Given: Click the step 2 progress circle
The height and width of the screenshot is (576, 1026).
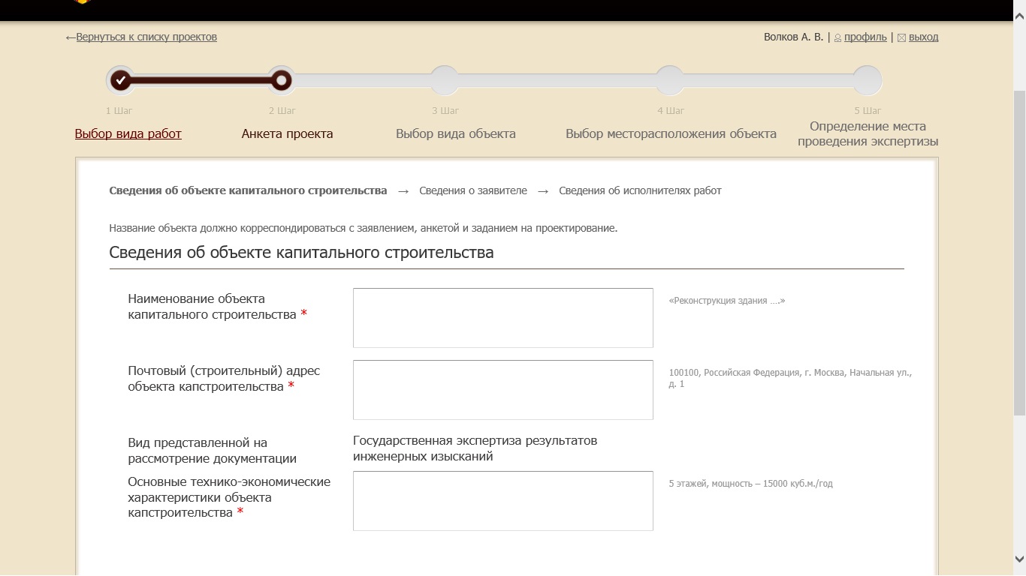Looking at the screenshot, I should pos(281,80).
